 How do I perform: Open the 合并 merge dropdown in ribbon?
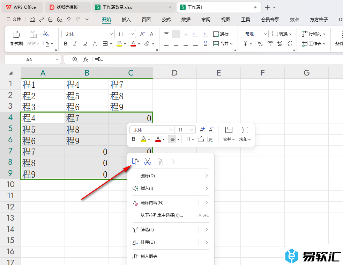[231, 44]
